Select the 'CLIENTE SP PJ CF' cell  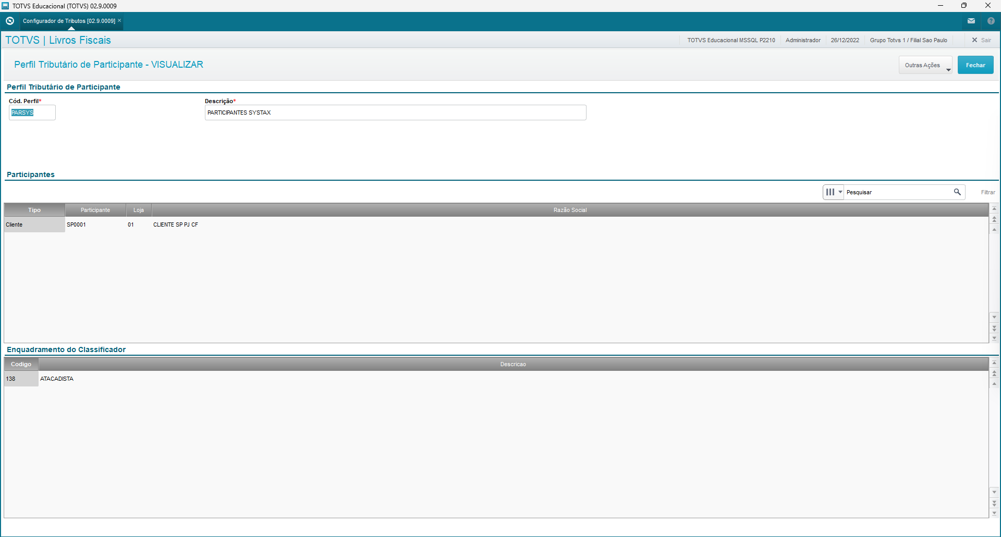570,224
